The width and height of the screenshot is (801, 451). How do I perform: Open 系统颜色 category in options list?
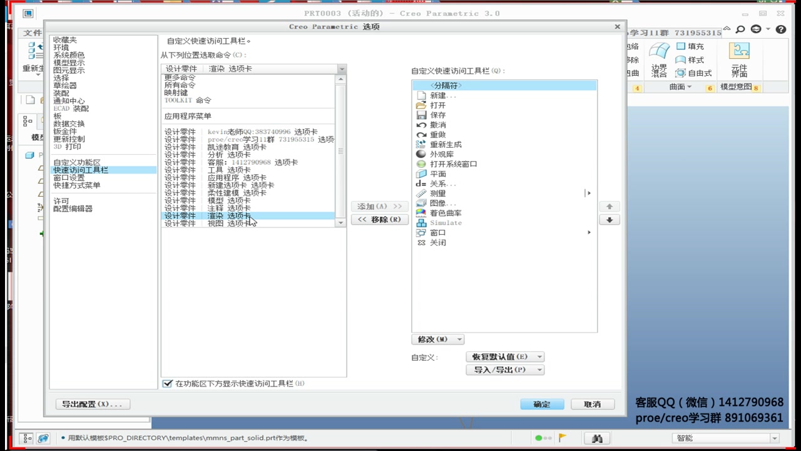point(69,55)
